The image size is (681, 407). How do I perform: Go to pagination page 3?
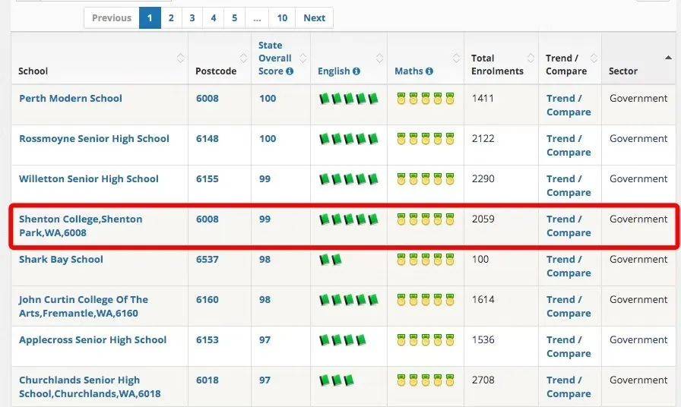click(192, 17)
